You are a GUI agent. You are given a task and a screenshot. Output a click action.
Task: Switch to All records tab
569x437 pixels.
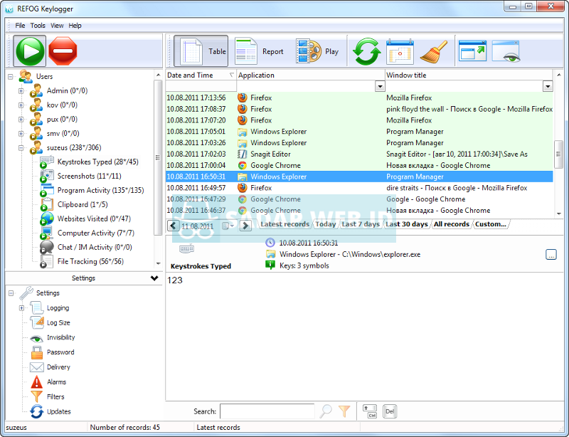click(452, 224)
